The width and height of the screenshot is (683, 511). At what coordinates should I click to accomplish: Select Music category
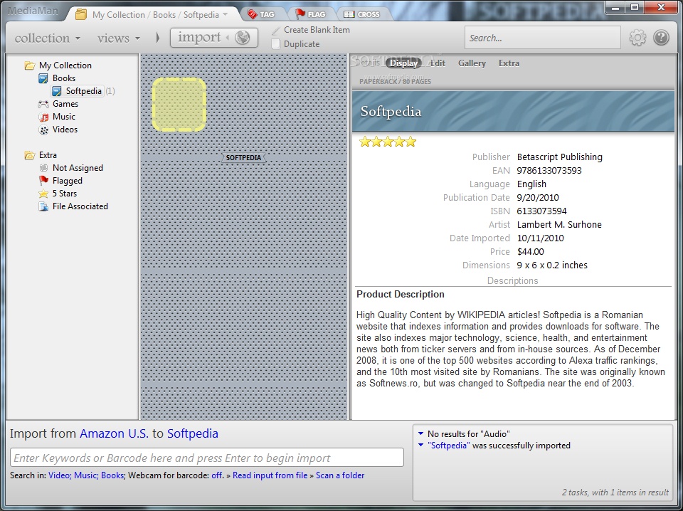pos(64,116)
